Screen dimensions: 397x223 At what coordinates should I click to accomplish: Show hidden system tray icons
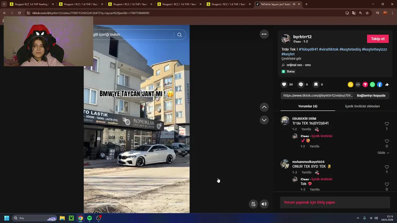[x=358, y=218]
